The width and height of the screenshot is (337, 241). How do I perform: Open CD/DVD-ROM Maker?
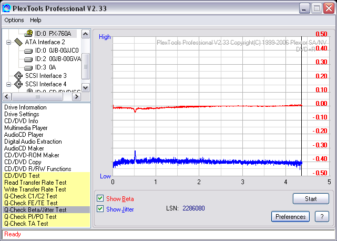(32, 155)
